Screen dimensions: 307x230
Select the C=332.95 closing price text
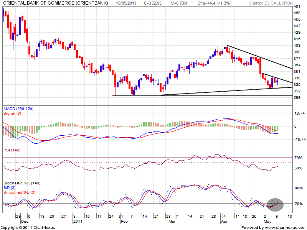(155, 3)
